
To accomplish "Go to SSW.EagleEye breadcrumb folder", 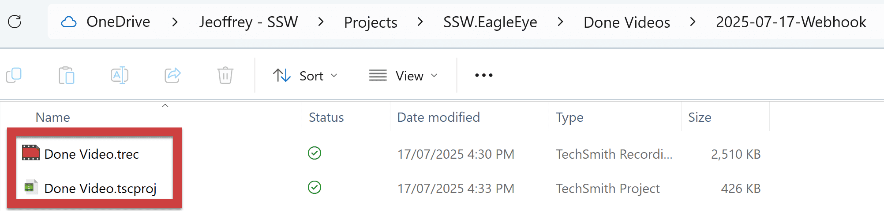I will (490, 22).
